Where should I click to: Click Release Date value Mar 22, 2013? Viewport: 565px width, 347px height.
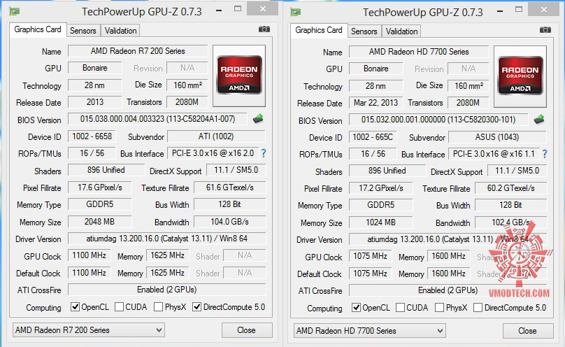pyautogui.click(x=376, y=103)
